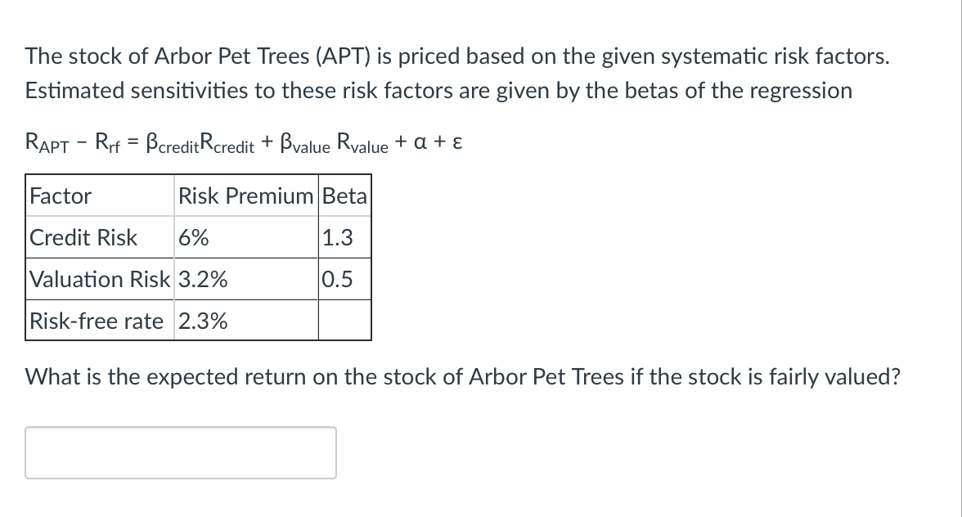Image resolution: width=962 pixels, height=517 pixels.
Task: Select the Risk Premium column header
Action: (246, 196)
